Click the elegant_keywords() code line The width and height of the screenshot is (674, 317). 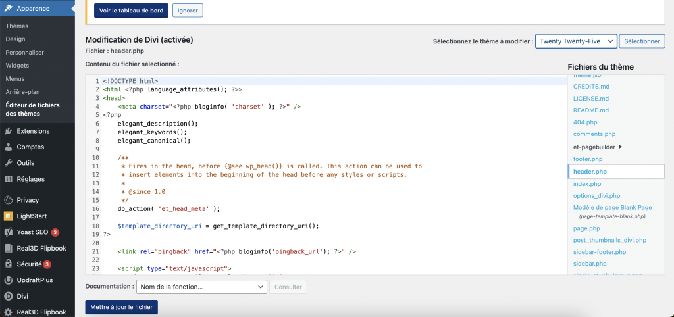[x=153, y=132]
